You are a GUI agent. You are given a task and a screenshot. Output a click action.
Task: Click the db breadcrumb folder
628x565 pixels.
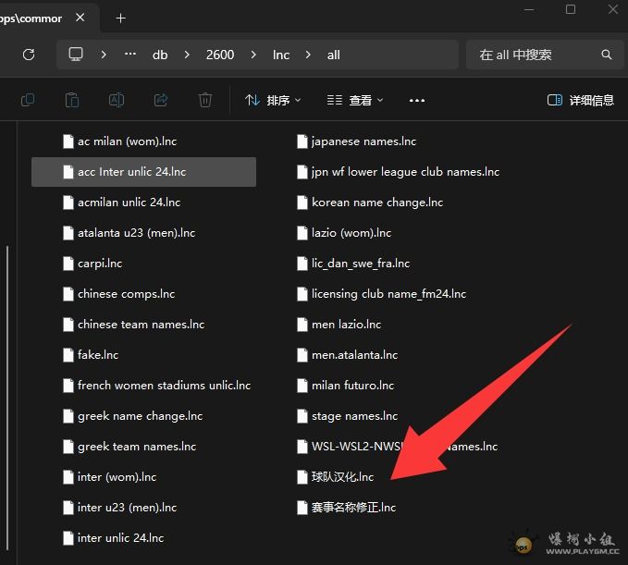[x=160, y=55]
